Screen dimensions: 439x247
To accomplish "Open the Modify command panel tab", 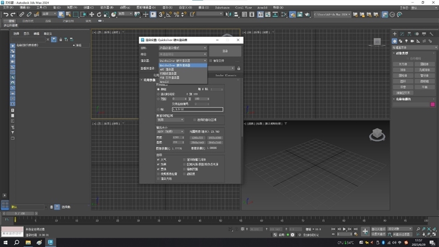I will (x=402, y=34).
